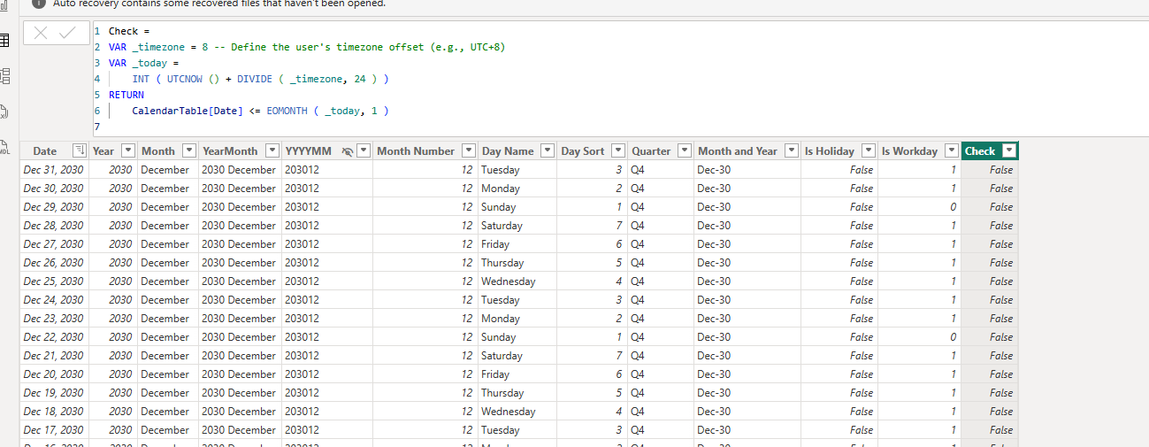Select the 'Dec 25, 2030' date cell
Screen dimensions: 1149x447
[54, 281]
